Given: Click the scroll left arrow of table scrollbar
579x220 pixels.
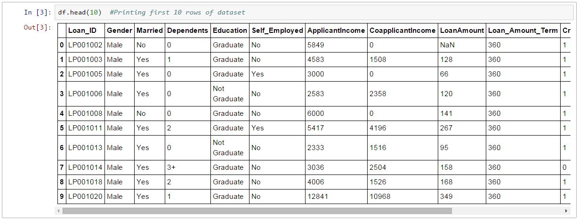Looking at the screenshot, I should tap(59, 211).
